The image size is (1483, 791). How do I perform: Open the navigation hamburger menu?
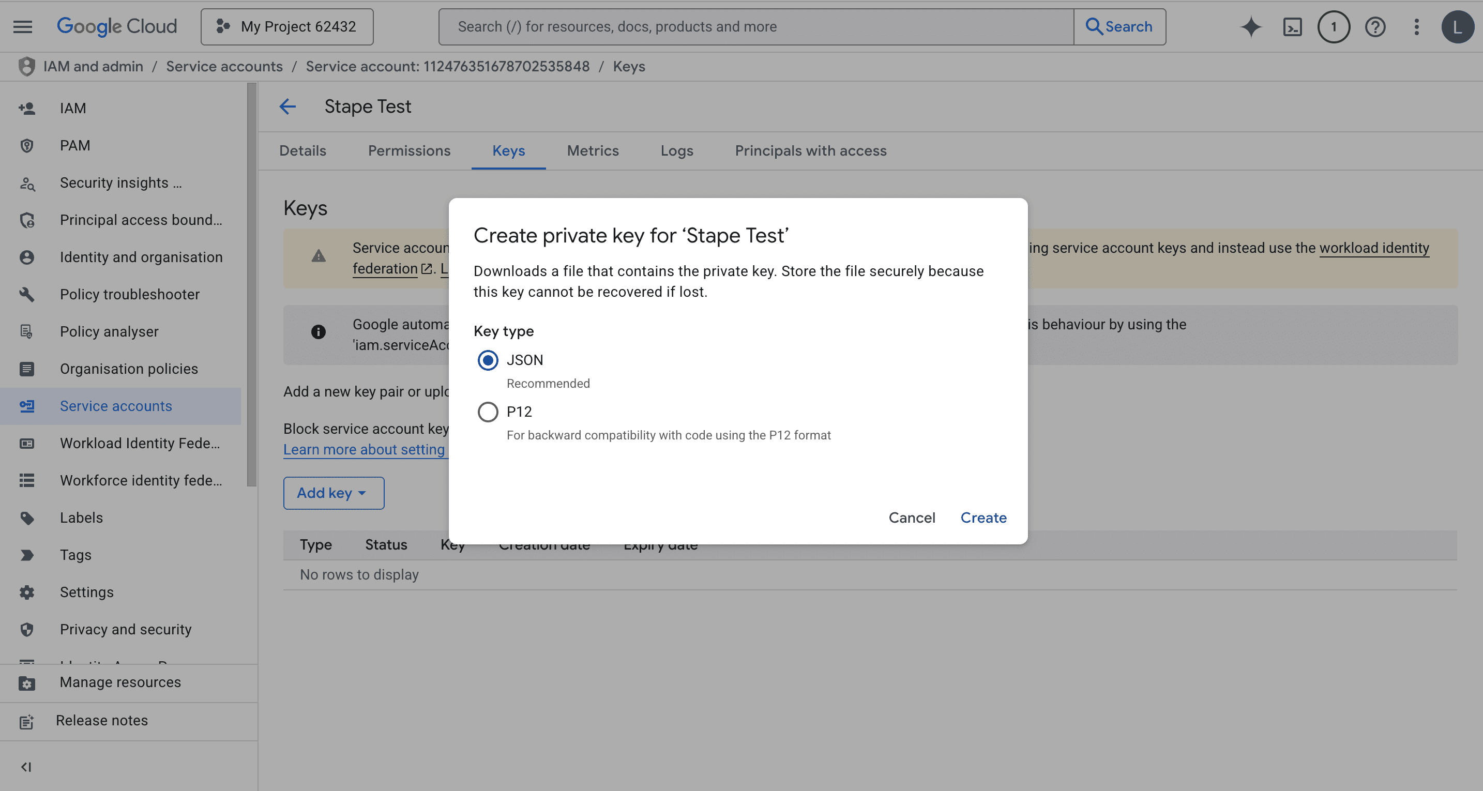(22, 26)
